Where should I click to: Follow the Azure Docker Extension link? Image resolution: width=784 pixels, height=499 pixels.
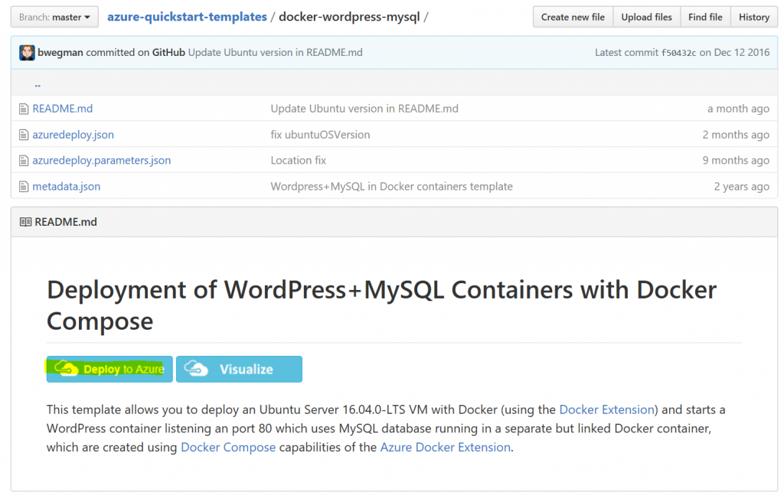446,447
